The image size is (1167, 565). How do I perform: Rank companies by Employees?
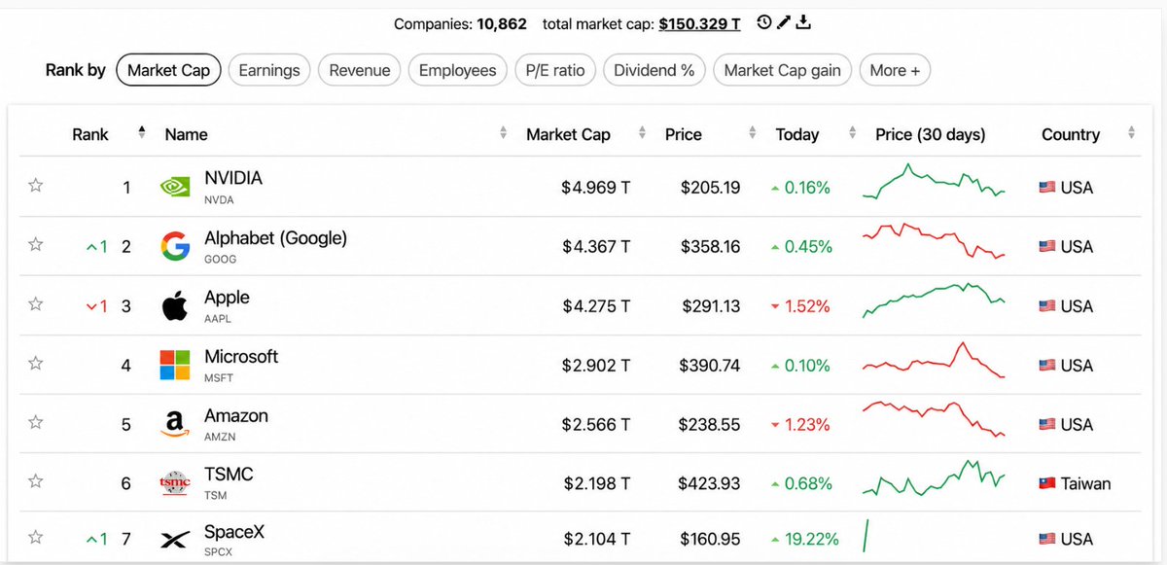[457, 70]
